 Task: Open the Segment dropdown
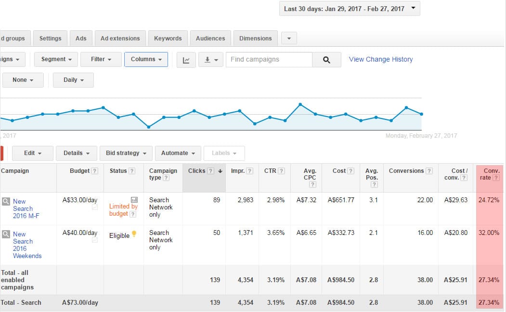pos(56,59)
